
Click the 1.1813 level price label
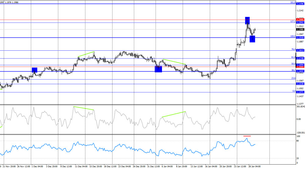click(300, 50)
